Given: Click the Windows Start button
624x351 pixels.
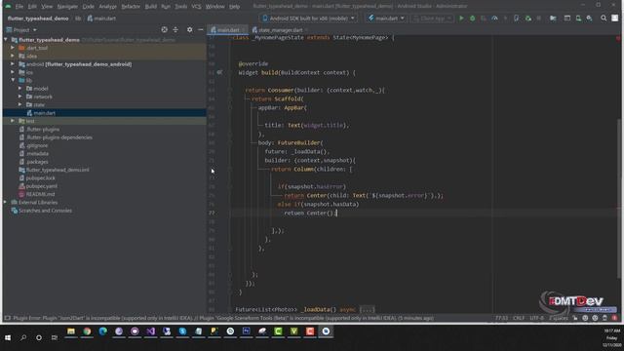Looking at the screenshot, I should [x=8, y=337].
